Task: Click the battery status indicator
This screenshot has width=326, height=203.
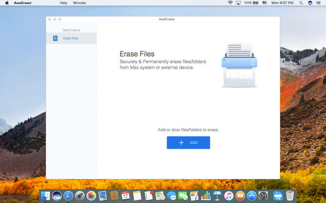Action: click(251, 3)
